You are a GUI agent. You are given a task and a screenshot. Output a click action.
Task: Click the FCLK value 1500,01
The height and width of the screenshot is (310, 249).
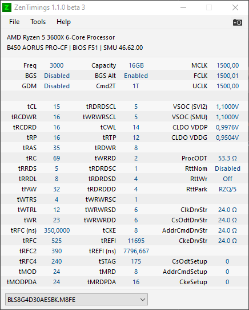227,76
